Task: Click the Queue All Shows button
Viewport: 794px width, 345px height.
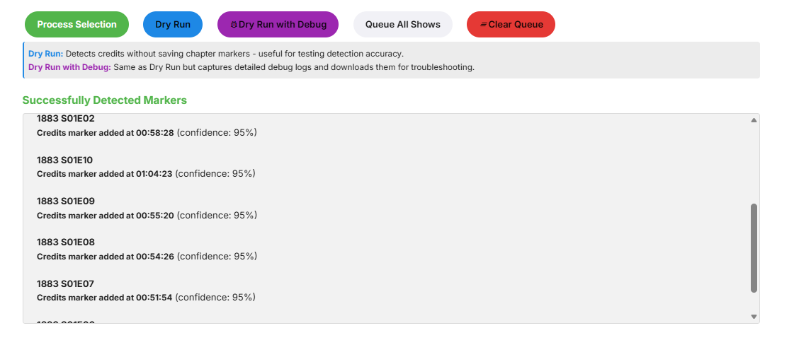Action: coord(402,25)
